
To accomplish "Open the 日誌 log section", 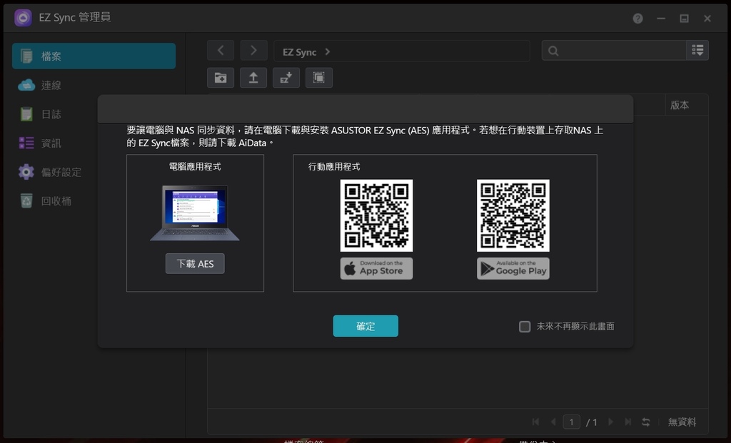I will [x=51, y=114].
